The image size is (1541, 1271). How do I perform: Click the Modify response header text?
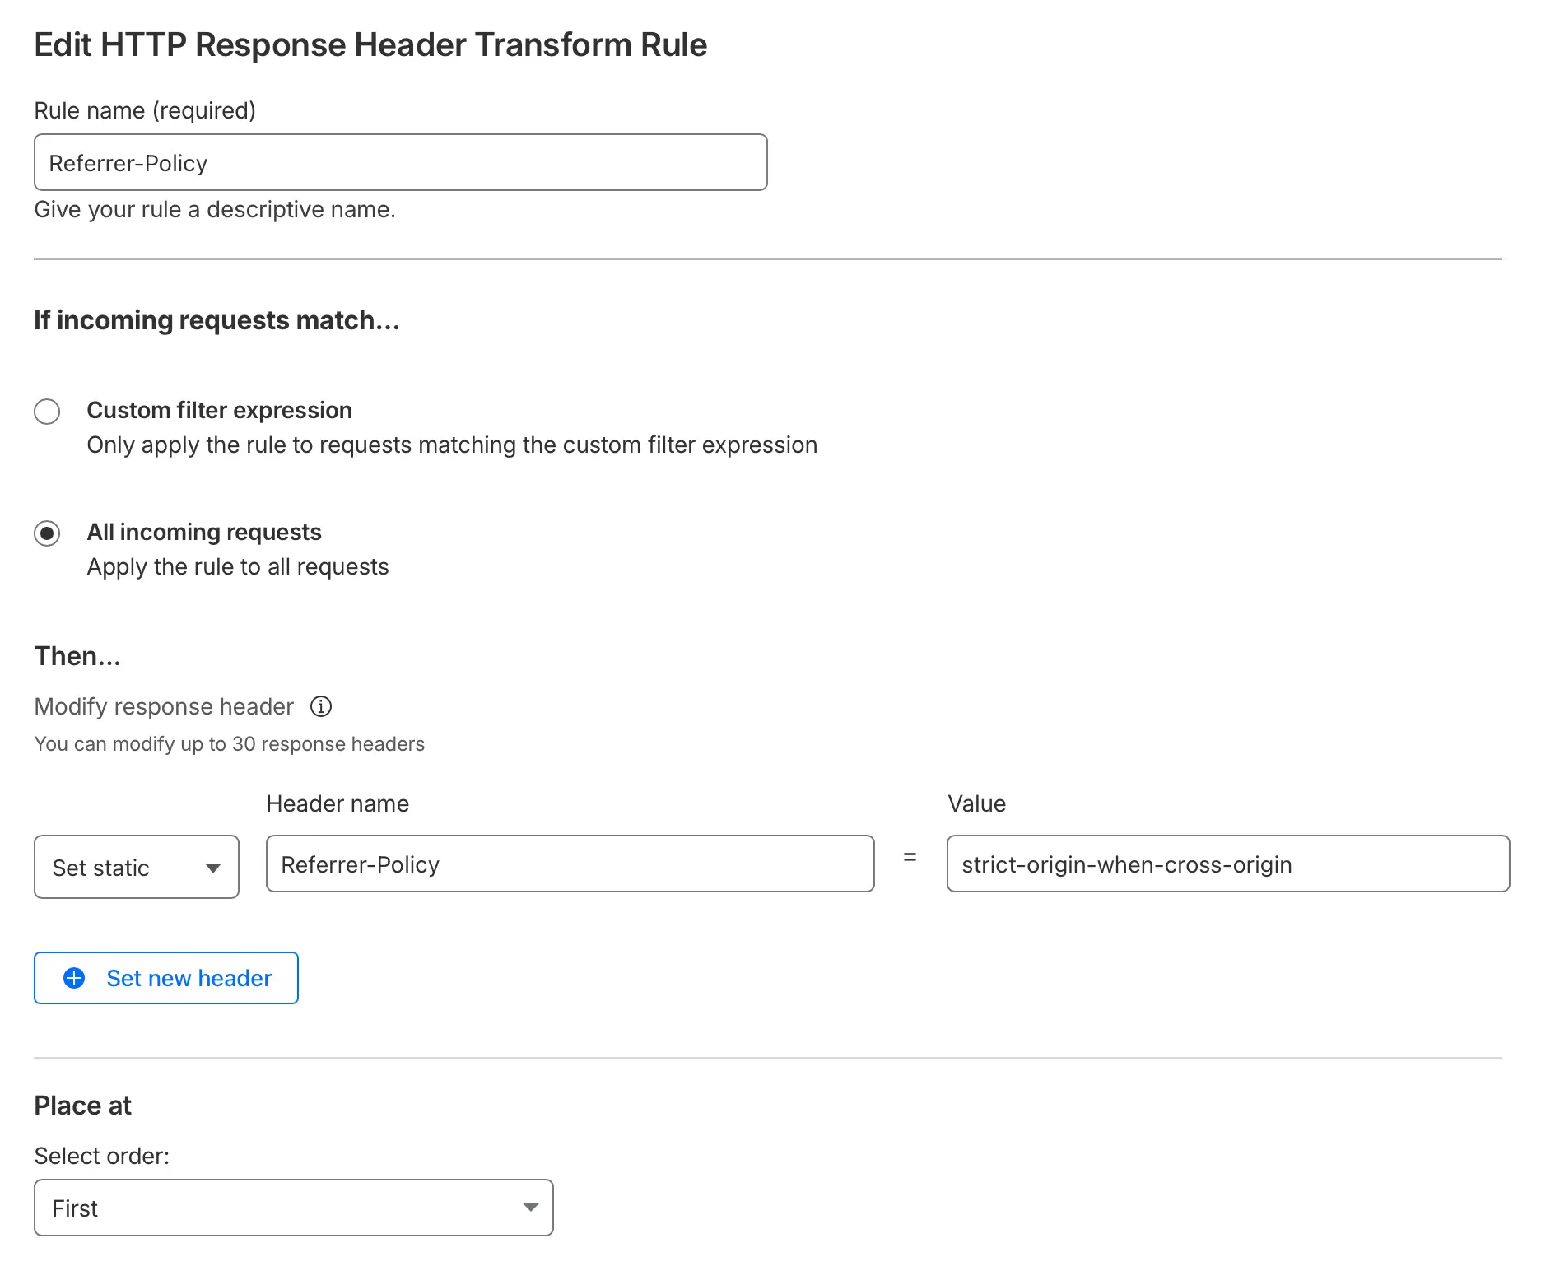[x=164, y=706]
